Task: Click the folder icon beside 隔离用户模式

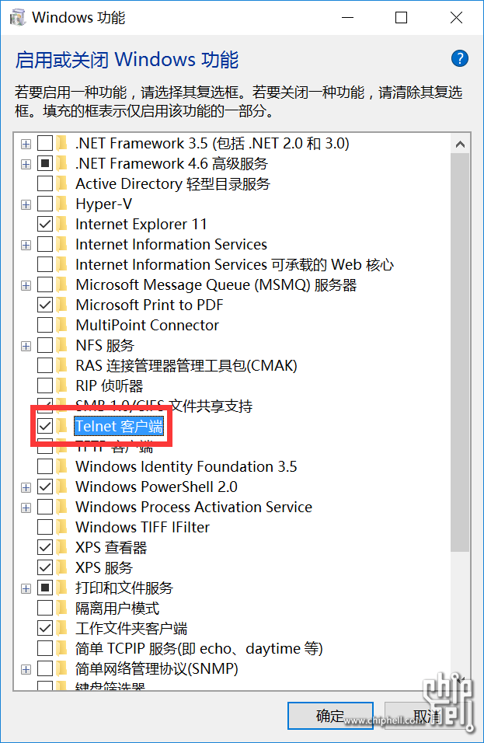Action: [62, 609]
